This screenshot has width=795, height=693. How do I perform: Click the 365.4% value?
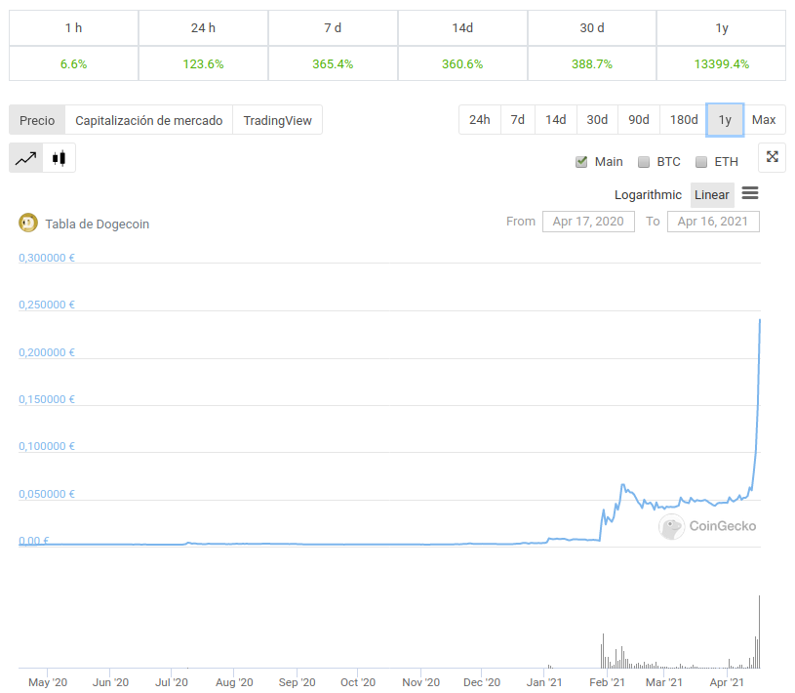pyautogui.click(x=333, y=64)
